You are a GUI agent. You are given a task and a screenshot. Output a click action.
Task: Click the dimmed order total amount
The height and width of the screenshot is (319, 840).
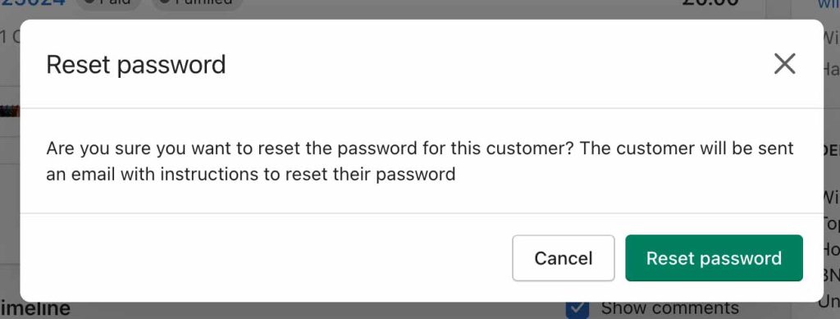[x=710, y=3]
